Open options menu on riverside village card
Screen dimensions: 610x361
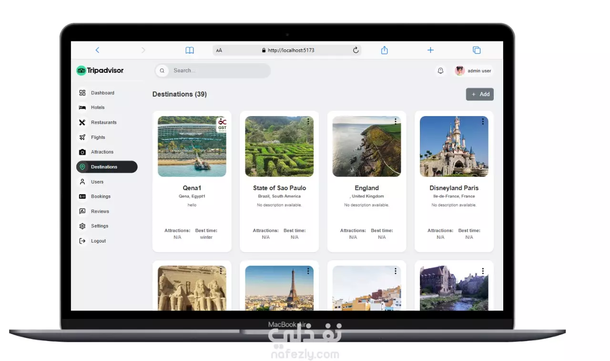click(483, 271)
